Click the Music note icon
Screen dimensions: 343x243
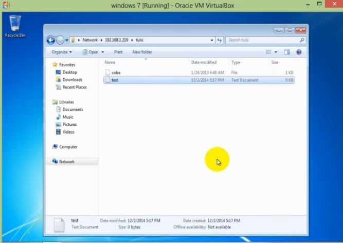click(x=58, y=117)
